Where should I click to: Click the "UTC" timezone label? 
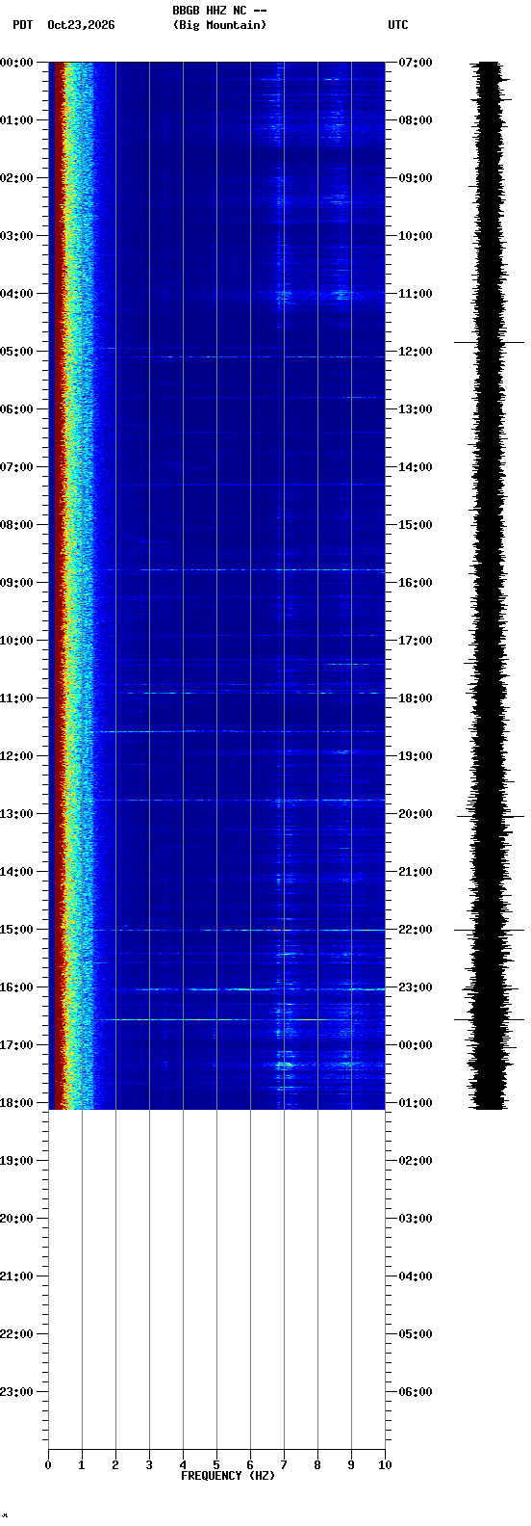tap(398, 25)
